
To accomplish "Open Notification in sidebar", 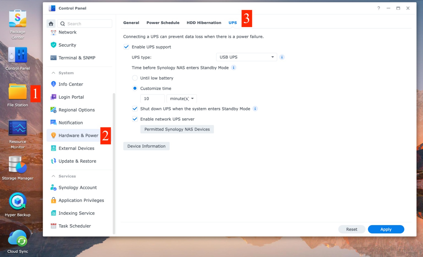I will click(79, 123).
